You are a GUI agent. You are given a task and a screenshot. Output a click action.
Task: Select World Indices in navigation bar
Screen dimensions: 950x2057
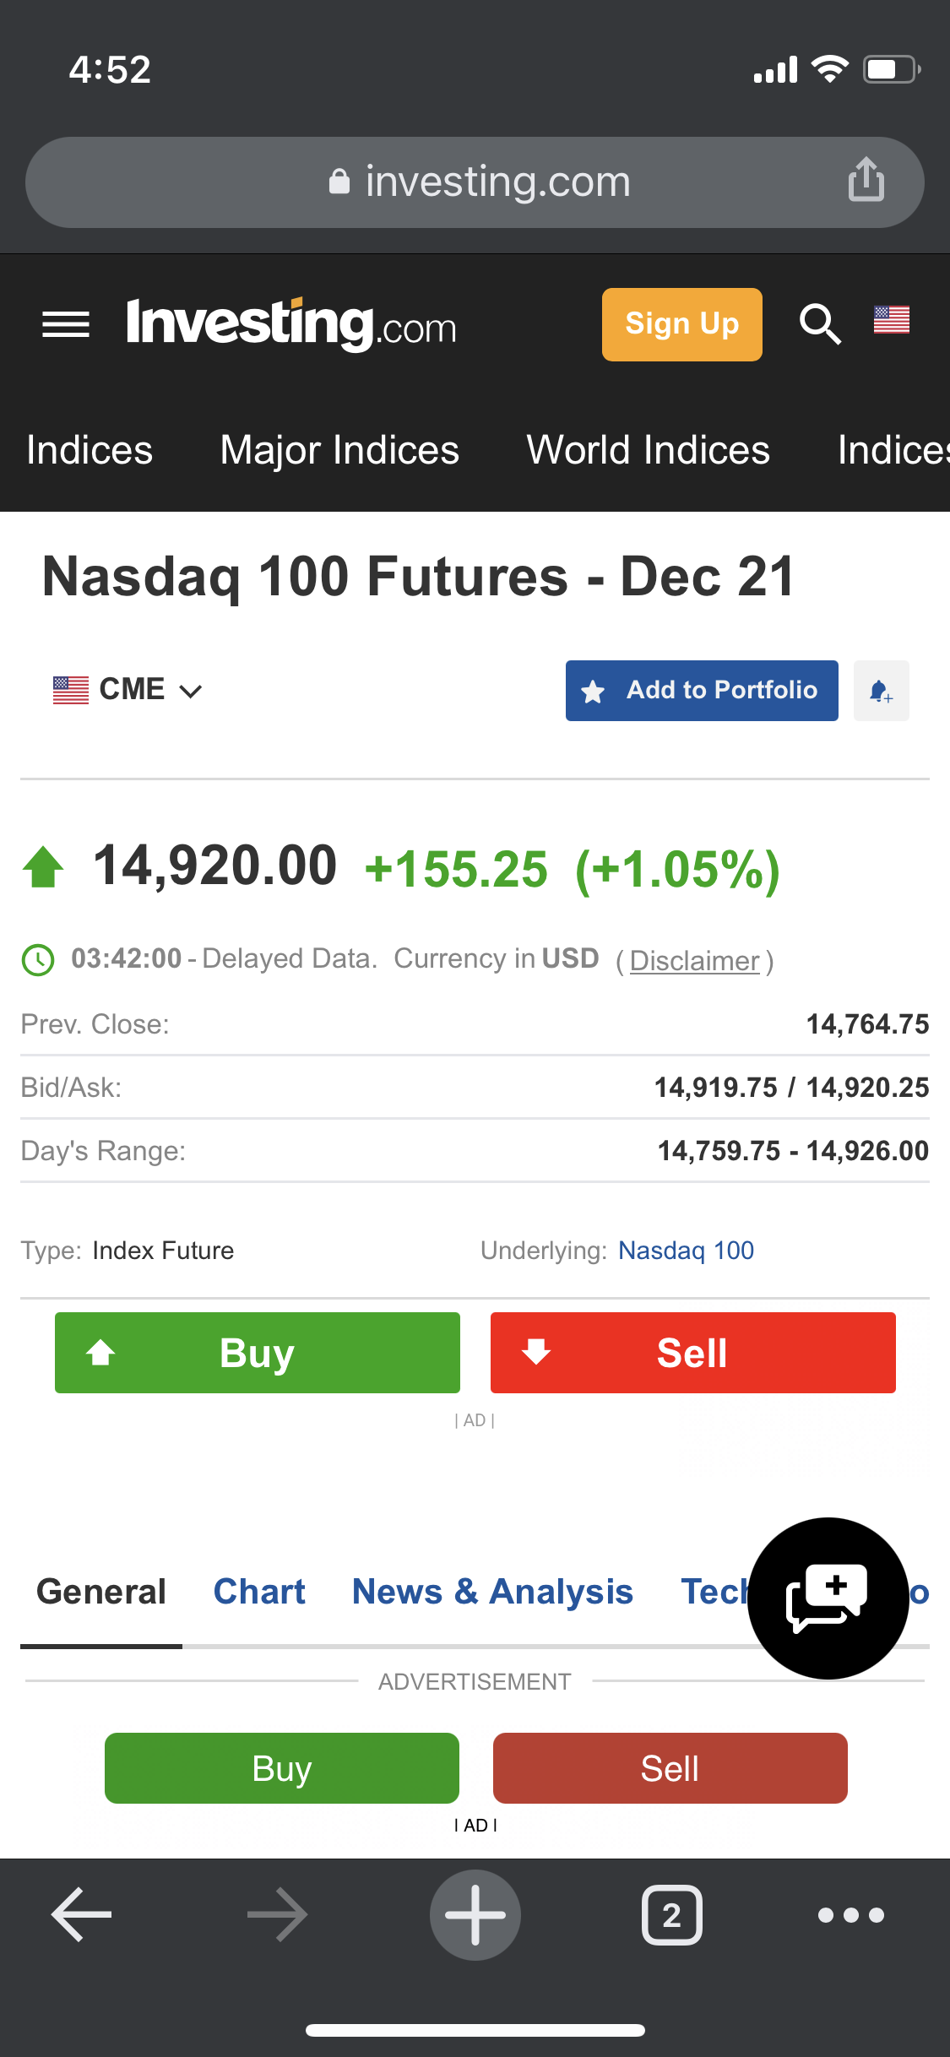click(648, 450)
